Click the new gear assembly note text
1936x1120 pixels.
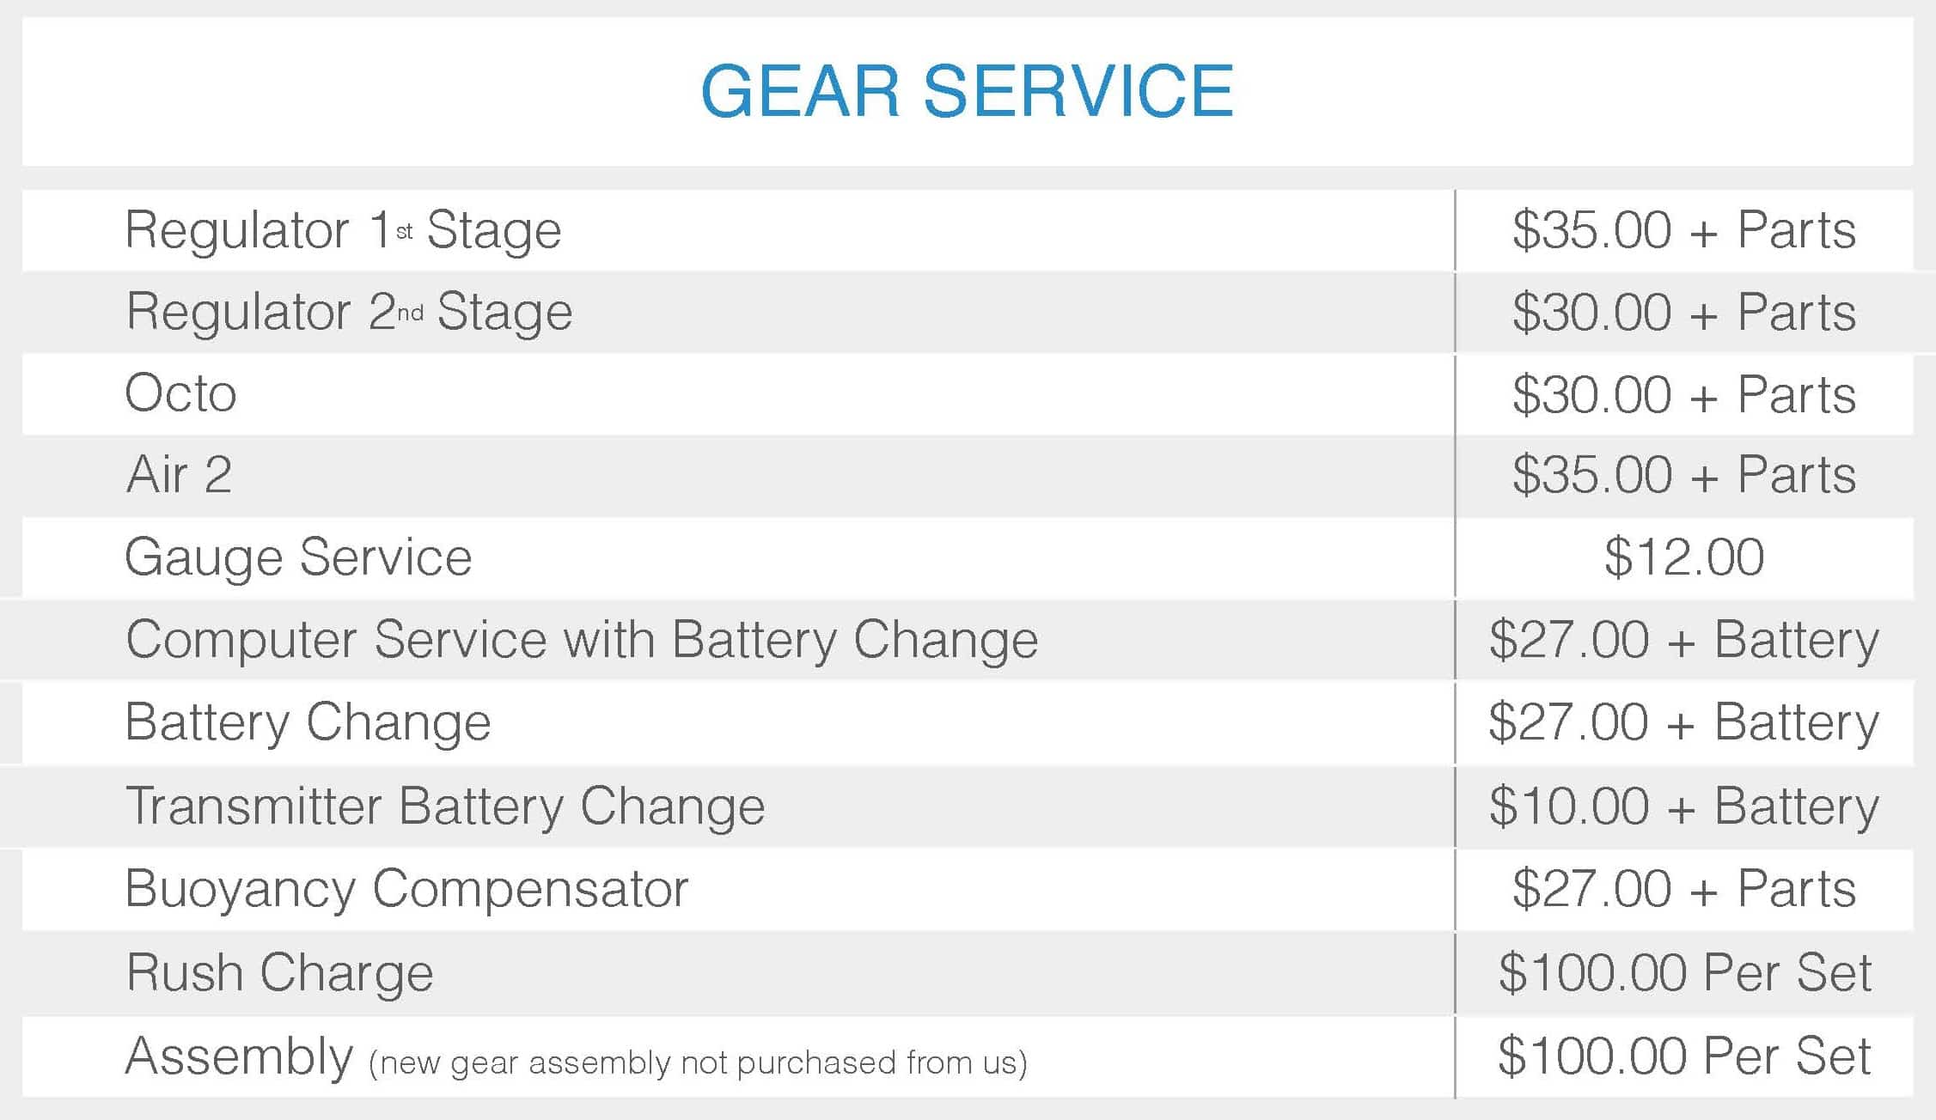[698, 1063]
